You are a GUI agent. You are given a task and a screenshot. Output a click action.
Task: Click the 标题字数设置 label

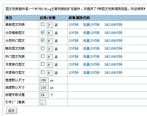pyautogui.click(x=15, y=95)
